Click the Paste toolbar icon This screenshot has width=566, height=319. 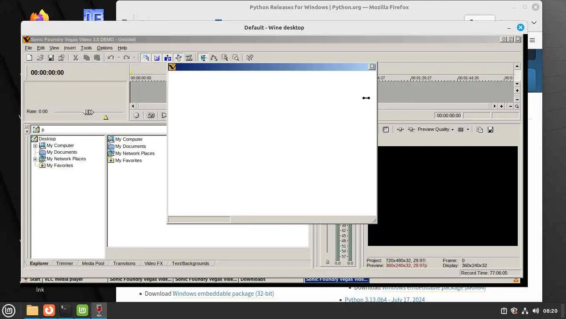pos(97,58)
